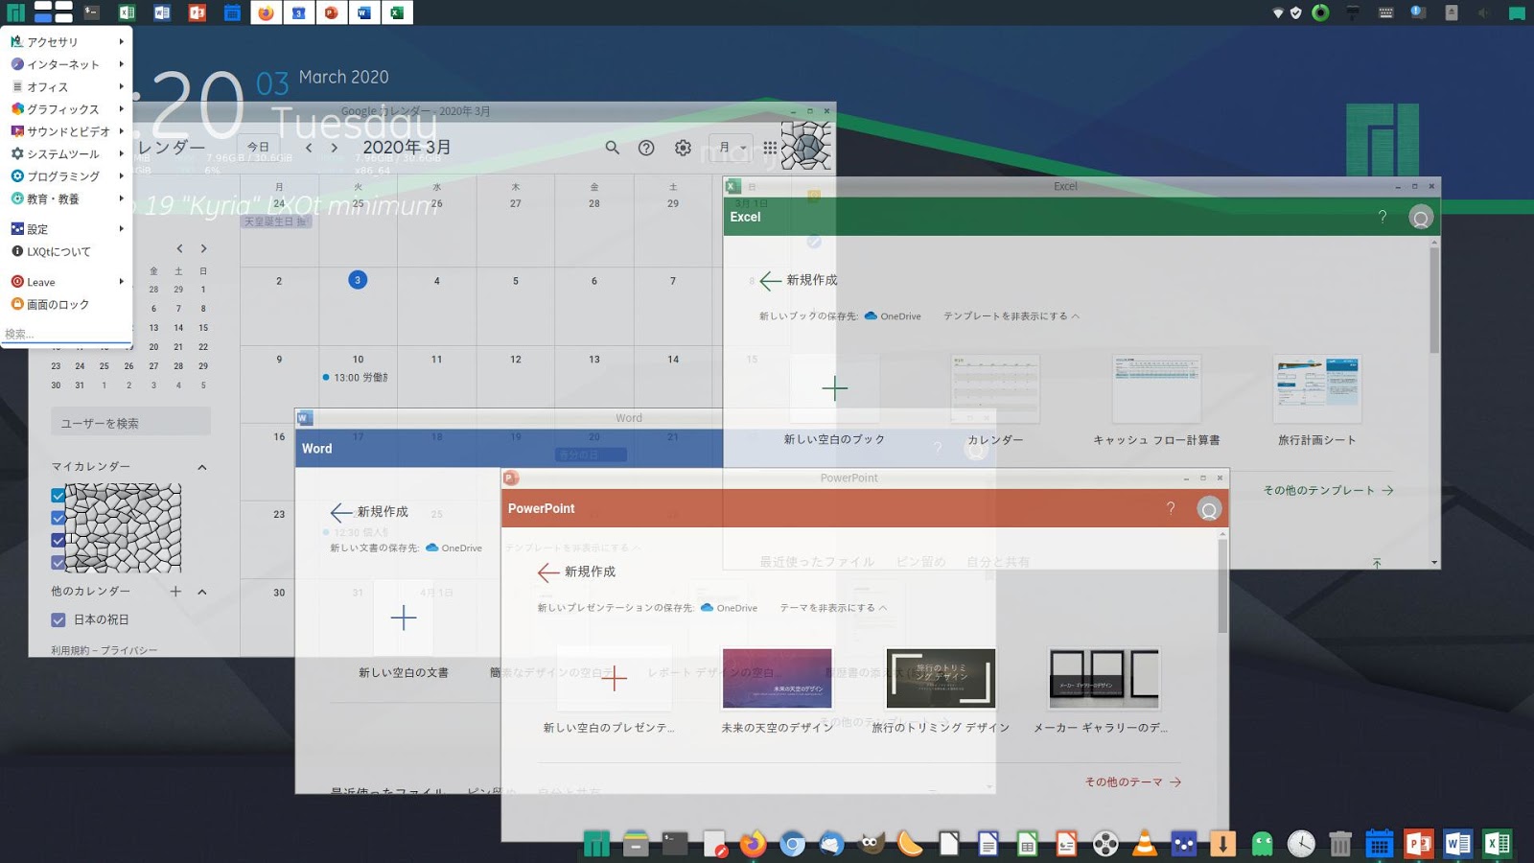Collapse the マイカレンダー section

(x=202, y=467)
